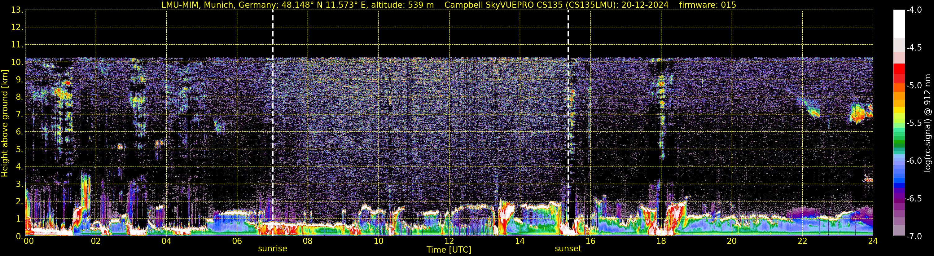The height and width of the screenshot is (256, 934).
Task: Click the "-6.0" colorbar tick label
Action: (x=914, y=161)
